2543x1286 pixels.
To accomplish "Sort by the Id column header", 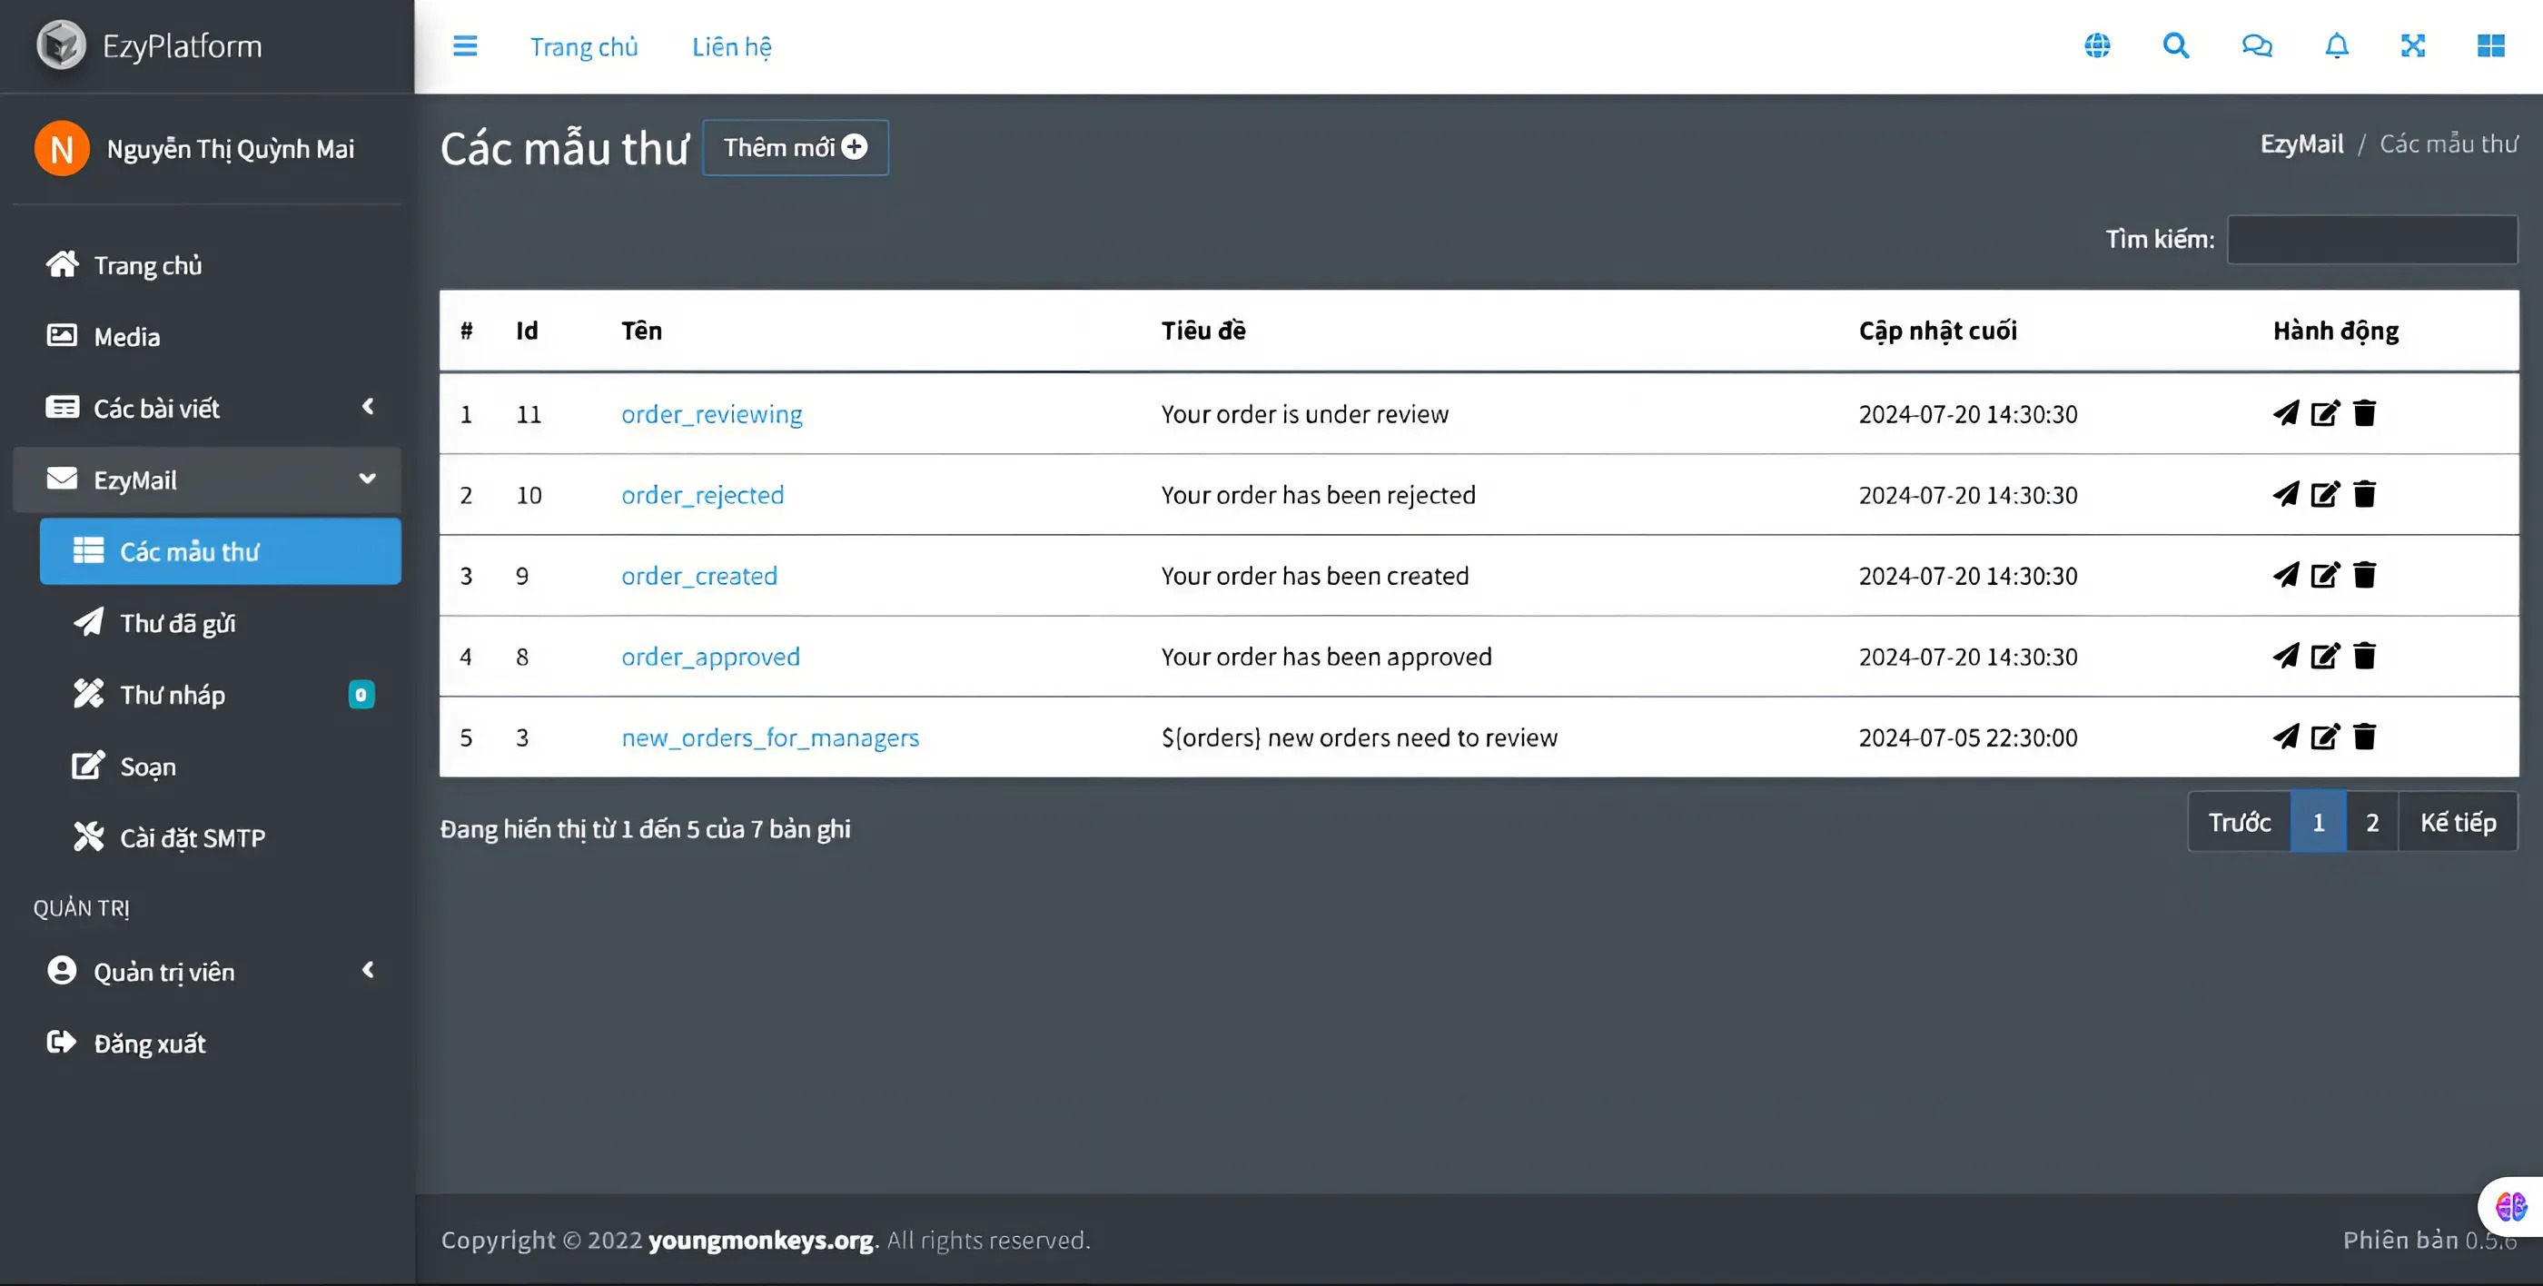I will pos(527,331).
